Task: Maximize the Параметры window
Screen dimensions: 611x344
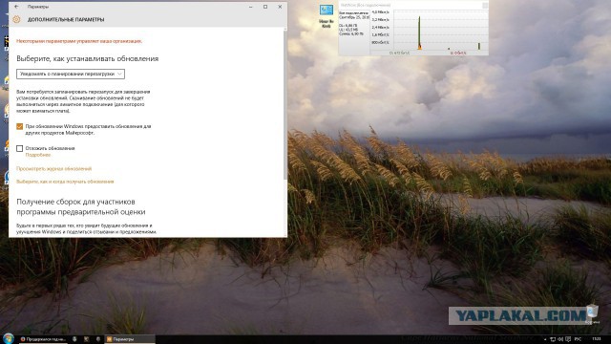Action: (x=265, y=7)
